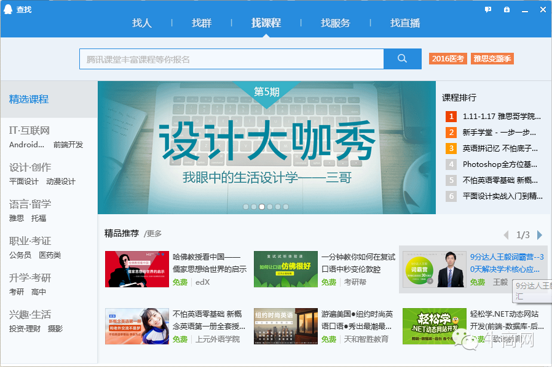Click the 雅思变题季 hot tag
The height and width of the screenshot is (367, 552).
point(492,59)
